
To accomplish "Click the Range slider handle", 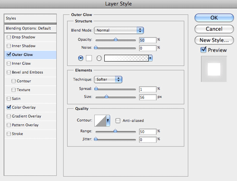I will coord(115,131).
